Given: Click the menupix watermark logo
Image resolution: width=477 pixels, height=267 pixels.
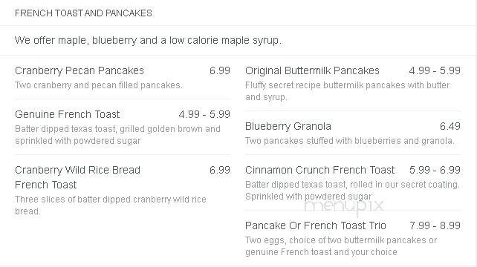Looking at the screenshot, I should [344, 207].
